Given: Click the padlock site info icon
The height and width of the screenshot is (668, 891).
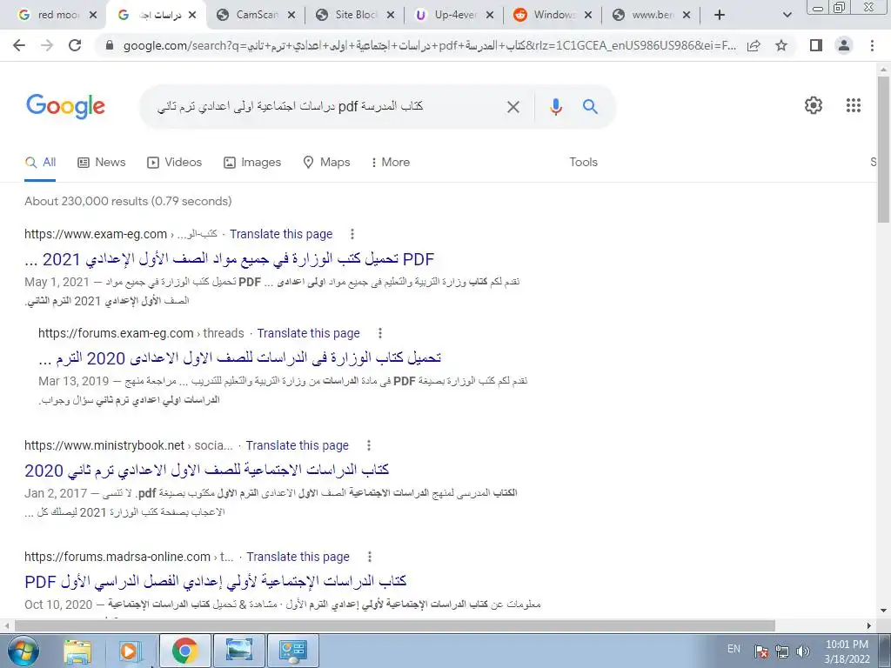Looking at the screenshot, I should click(x=110, y=45).
